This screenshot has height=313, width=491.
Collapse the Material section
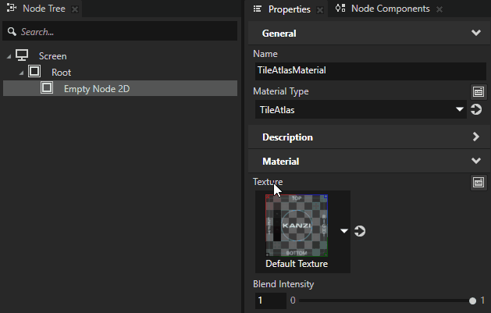click(476, 161)
